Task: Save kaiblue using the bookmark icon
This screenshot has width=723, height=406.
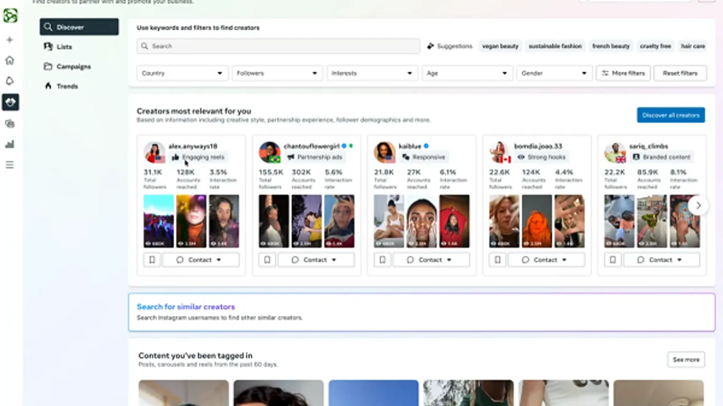Action: coord(382,259)
